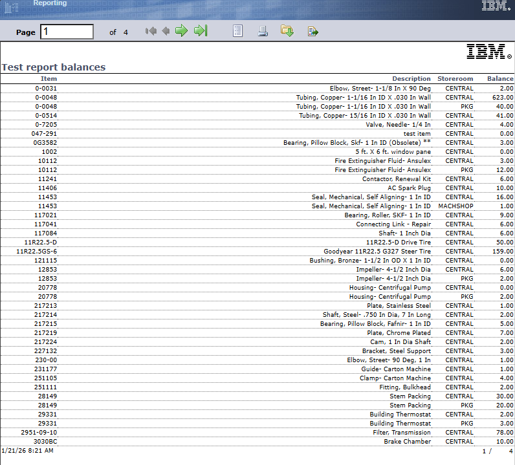This screenshot has width=515, height=465.
Task: Click the IBM logo in top banner
Action: click(x=496, y=6)
